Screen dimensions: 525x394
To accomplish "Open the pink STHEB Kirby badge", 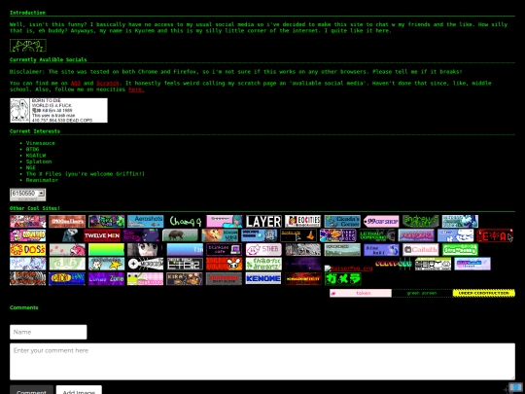I will (x=263, y=250).
